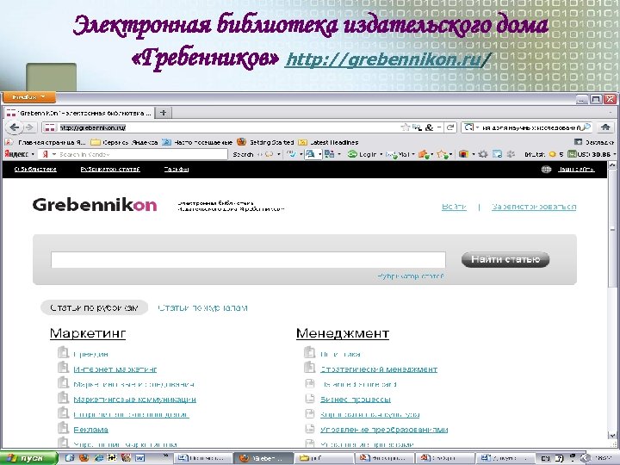Launch Word from the quick launch icons
This screenshot has width=620, height=465.
[140, 458]
